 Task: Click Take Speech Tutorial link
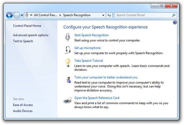tap(89, 61)
